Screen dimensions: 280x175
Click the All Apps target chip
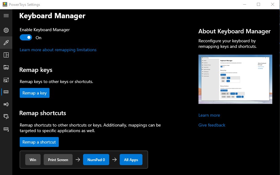pos(131,160)
